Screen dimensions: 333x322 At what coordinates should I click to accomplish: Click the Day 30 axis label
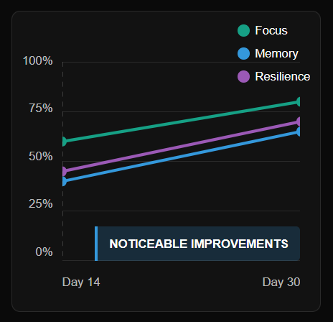[x=281, y=282]
